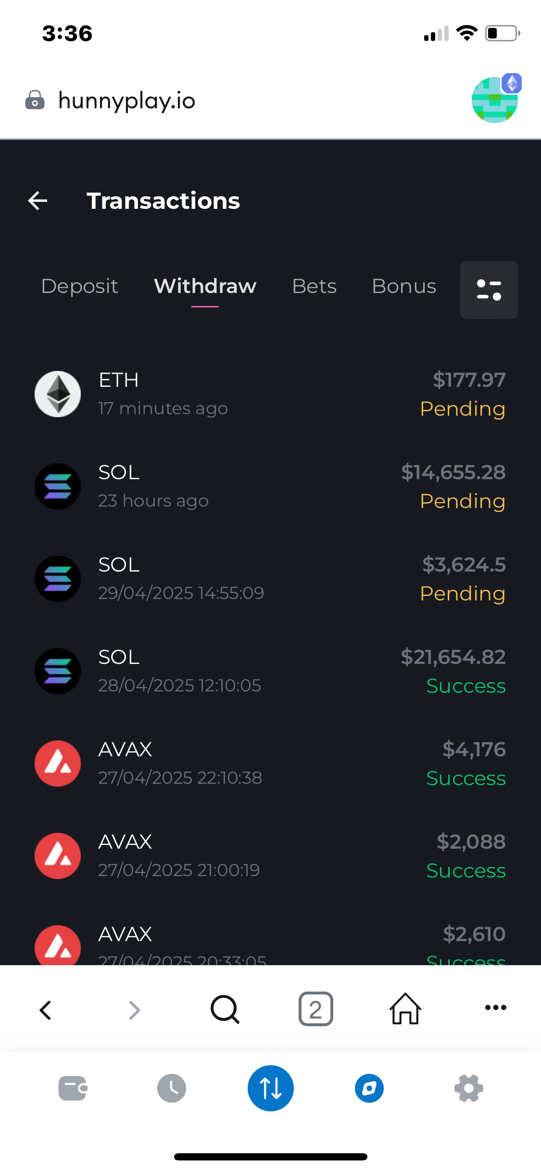
Task: Open the transaction filter settings icon
Action: click(489, 290)
